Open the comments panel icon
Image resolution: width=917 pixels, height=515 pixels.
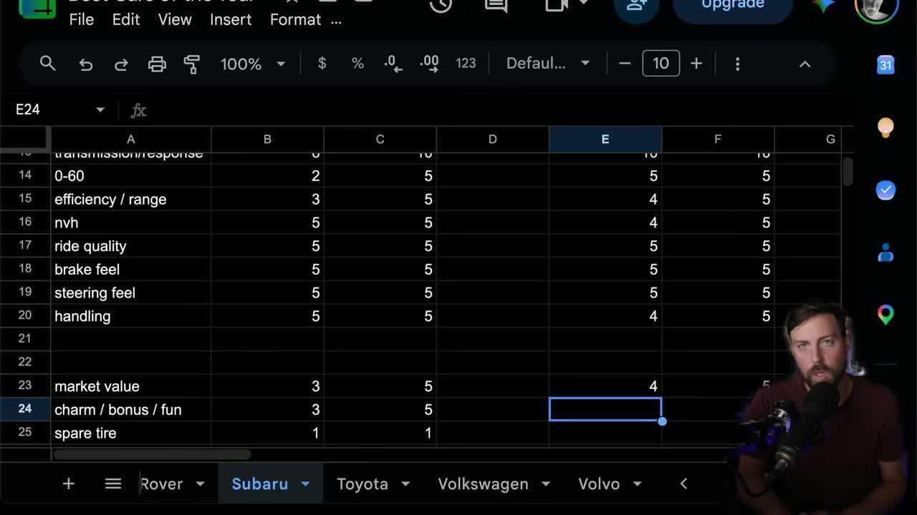(496, 6)
